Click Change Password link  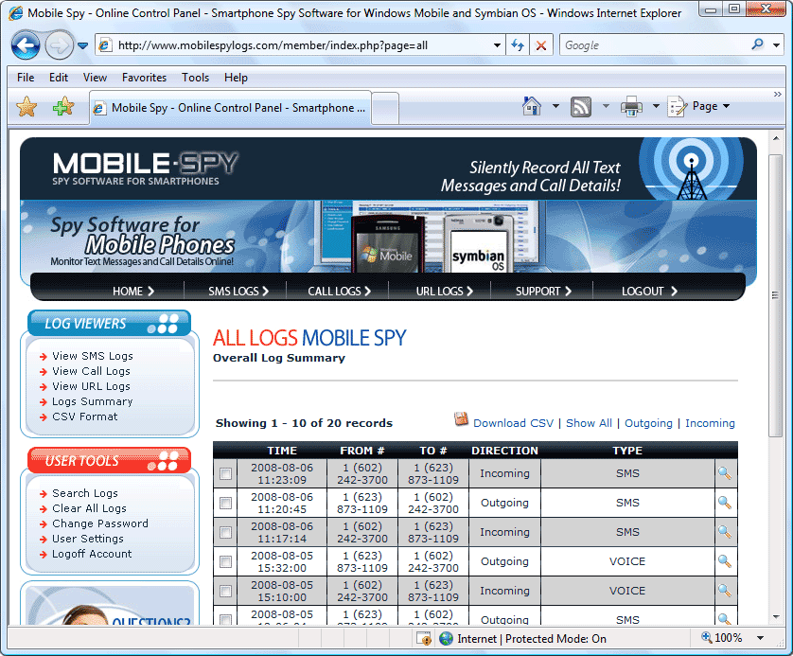pyautogui.click(x=99, y=523)
